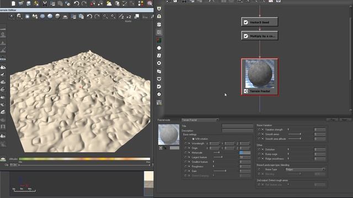
Task: Click the four colored dots icon
Action: click(x=141, y=3)
